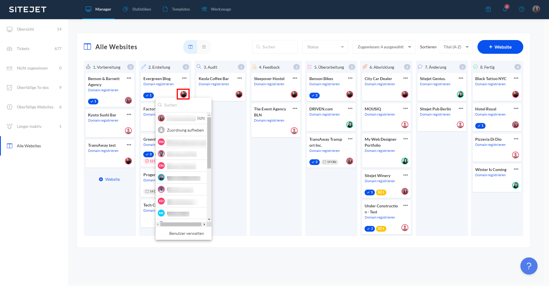Open more options for Sitejet Genius card

461,78
